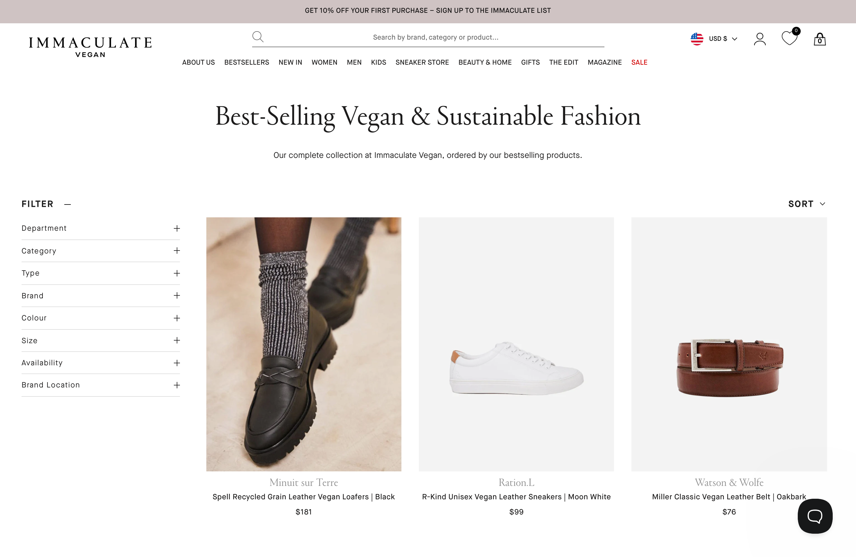Open the SNEAKER STORE menu item
The width and height of the screenshot is (856, 557).
tap(422, 62)
